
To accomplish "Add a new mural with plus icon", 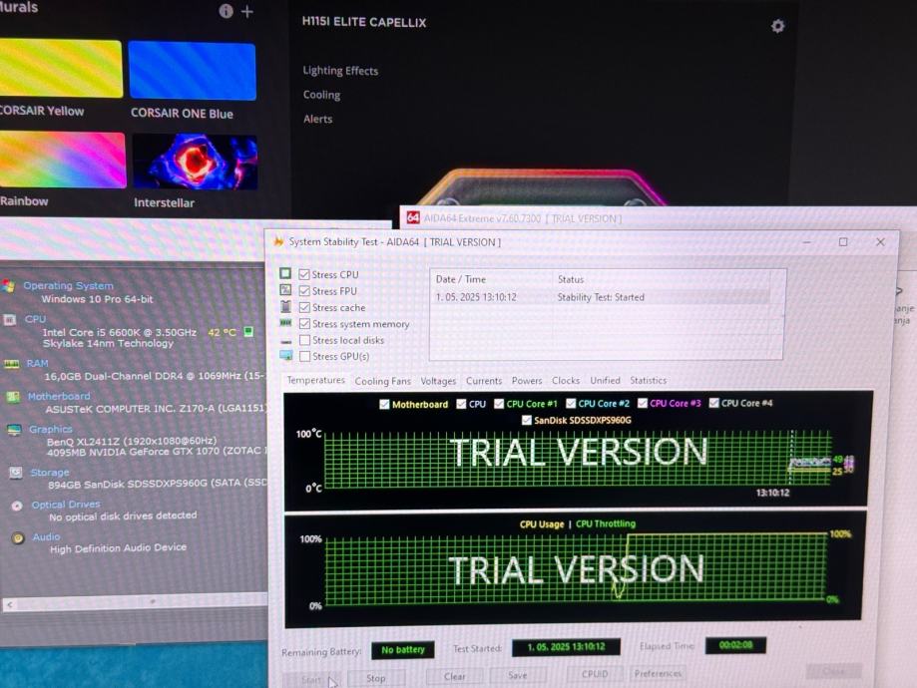I will tap(247, 12).
